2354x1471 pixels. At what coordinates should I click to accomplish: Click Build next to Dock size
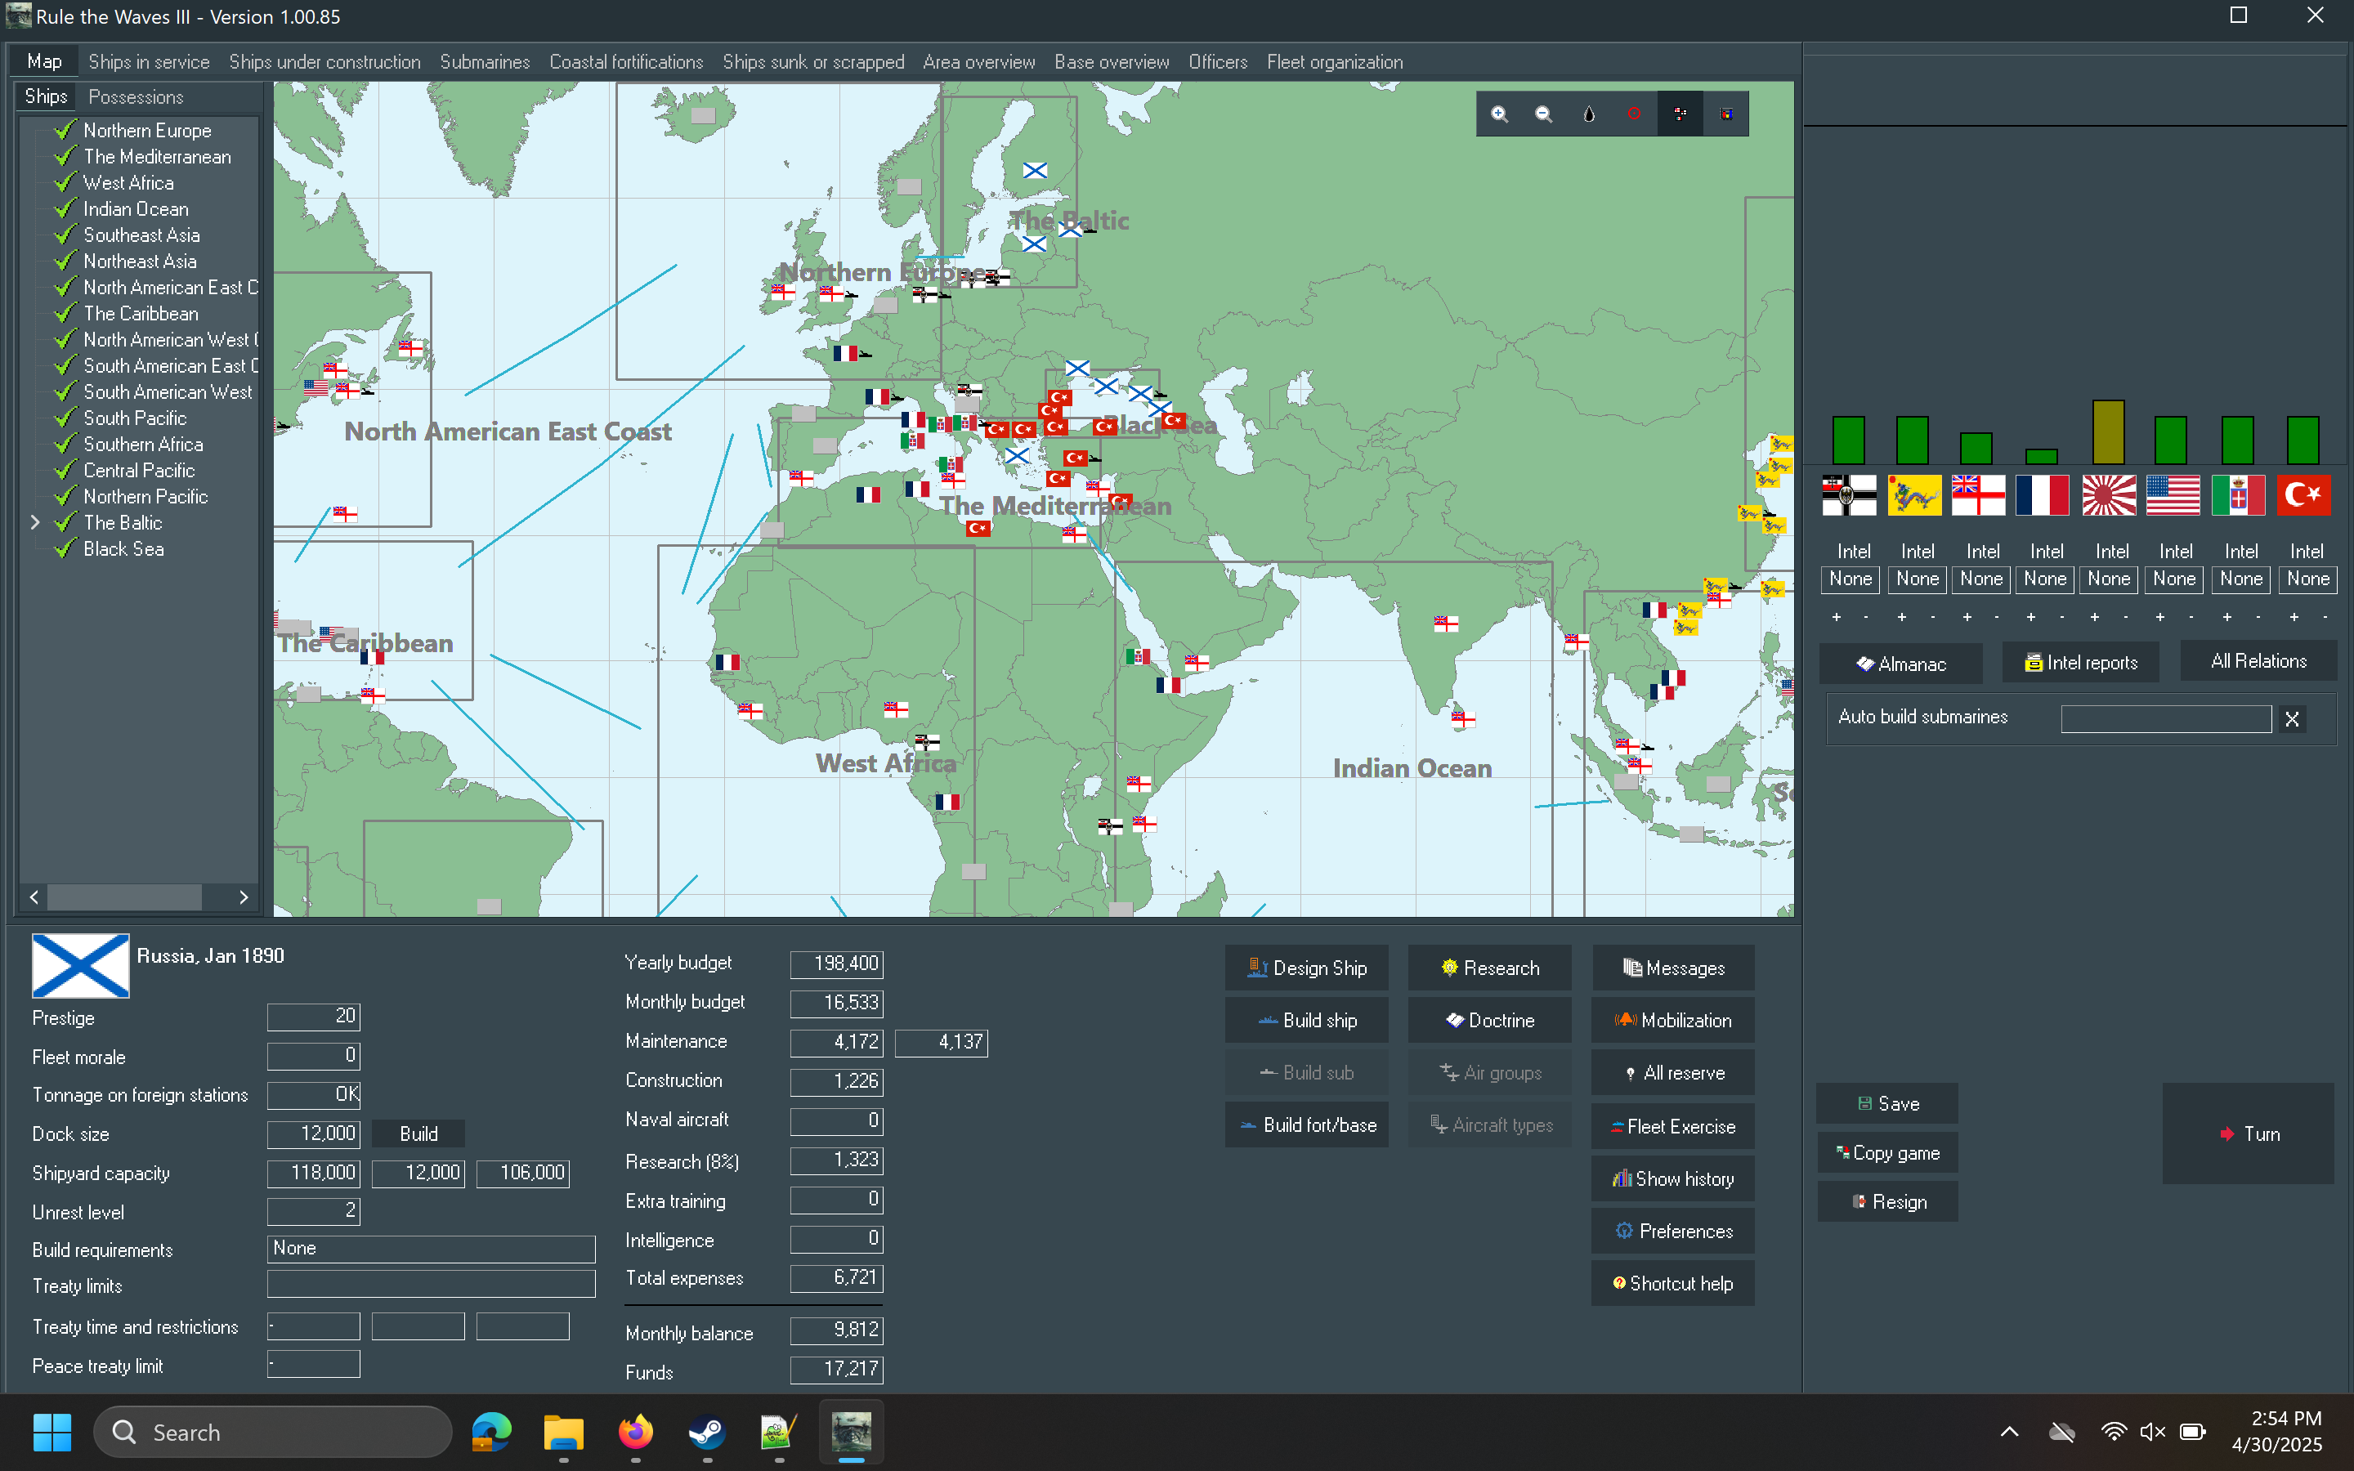click(418, 1133)
